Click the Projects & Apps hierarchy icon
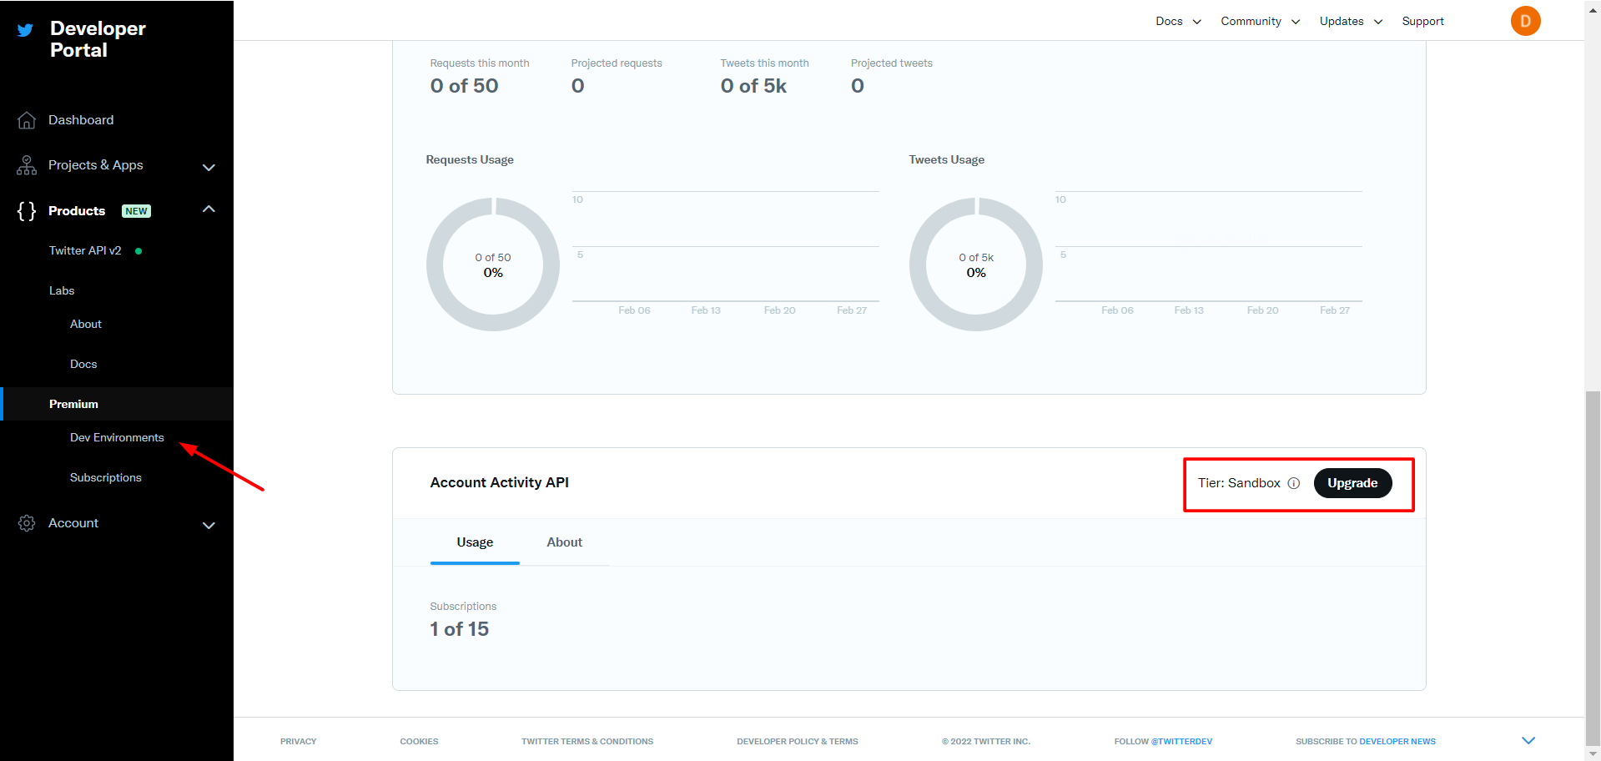The height and width of the screenshot is (761, 1601). click(x=27, y=165)
